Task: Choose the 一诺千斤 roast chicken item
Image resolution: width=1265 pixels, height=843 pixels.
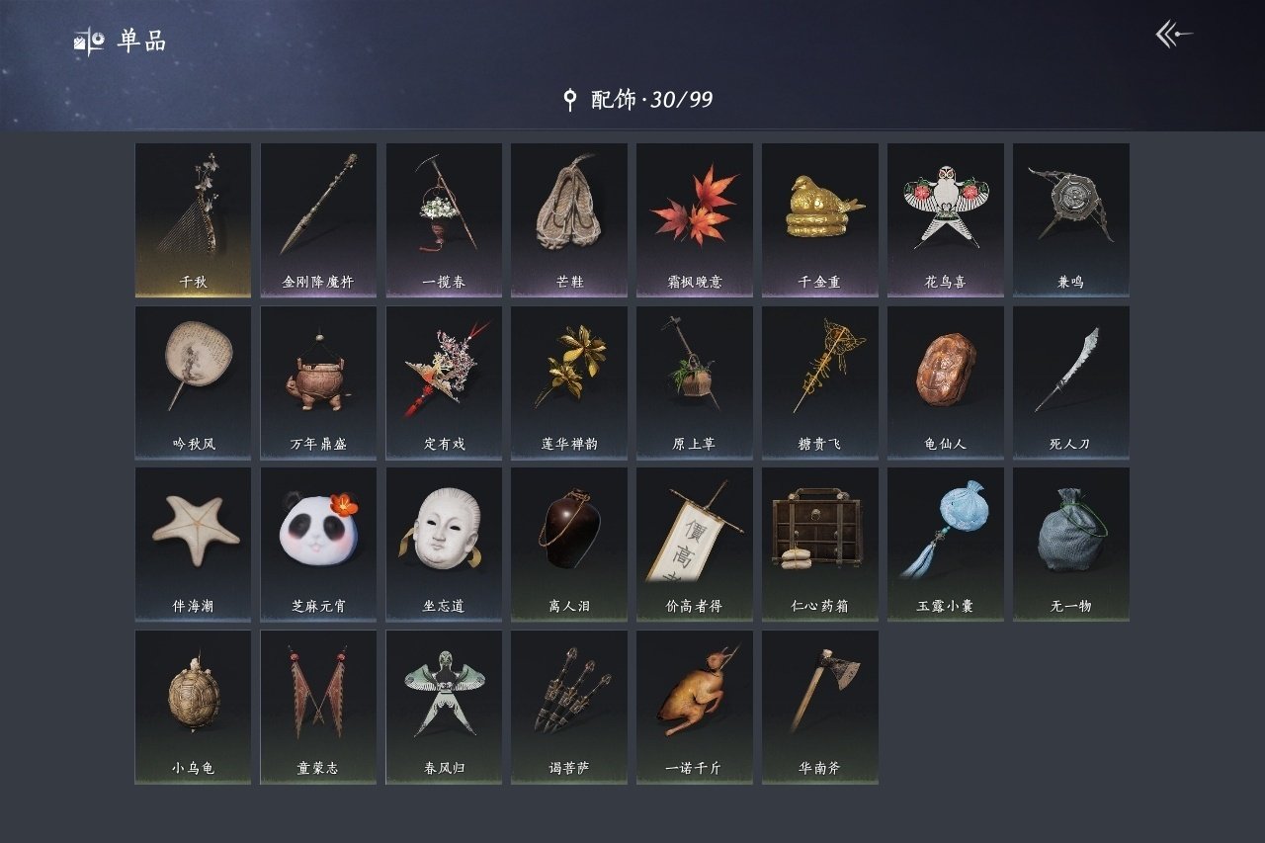Action: pyautogui.click(x=695, y=708)
